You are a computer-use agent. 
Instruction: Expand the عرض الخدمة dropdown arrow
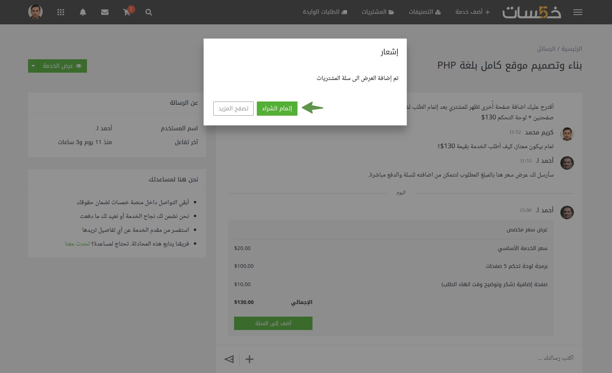[33, 66]
